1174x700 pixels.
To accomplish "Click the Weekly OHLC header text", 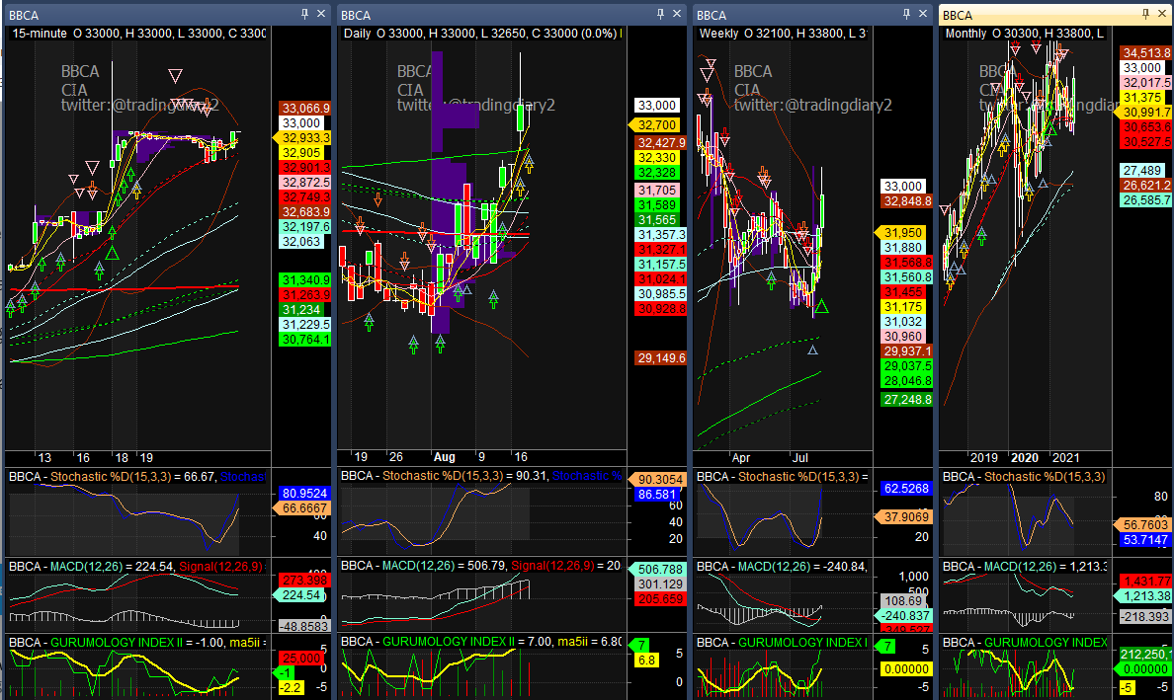I will click(784, 34).
